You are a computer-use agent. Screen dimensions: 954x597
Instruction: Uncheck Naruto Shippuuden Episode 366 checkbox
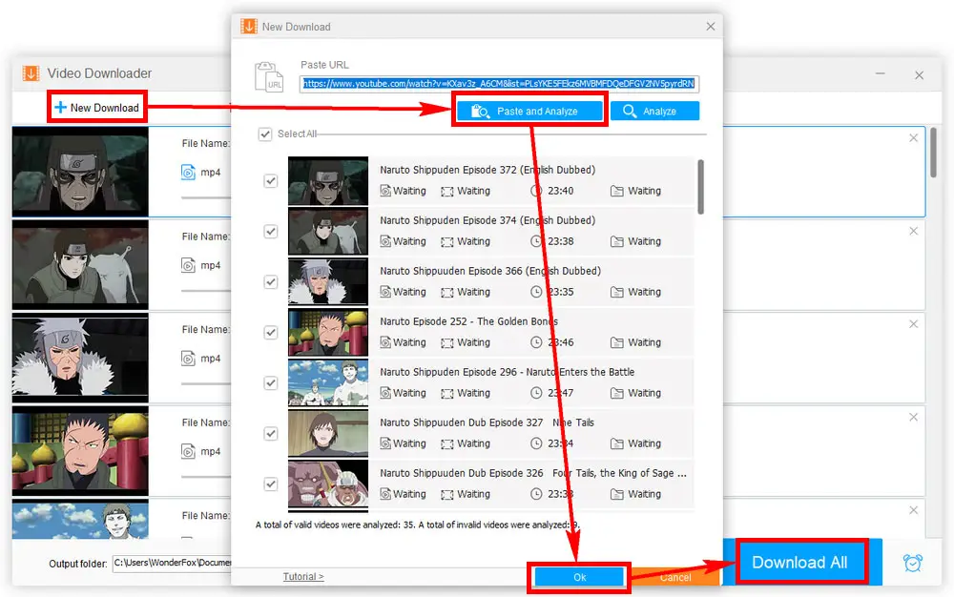click(x=271, y=281)
